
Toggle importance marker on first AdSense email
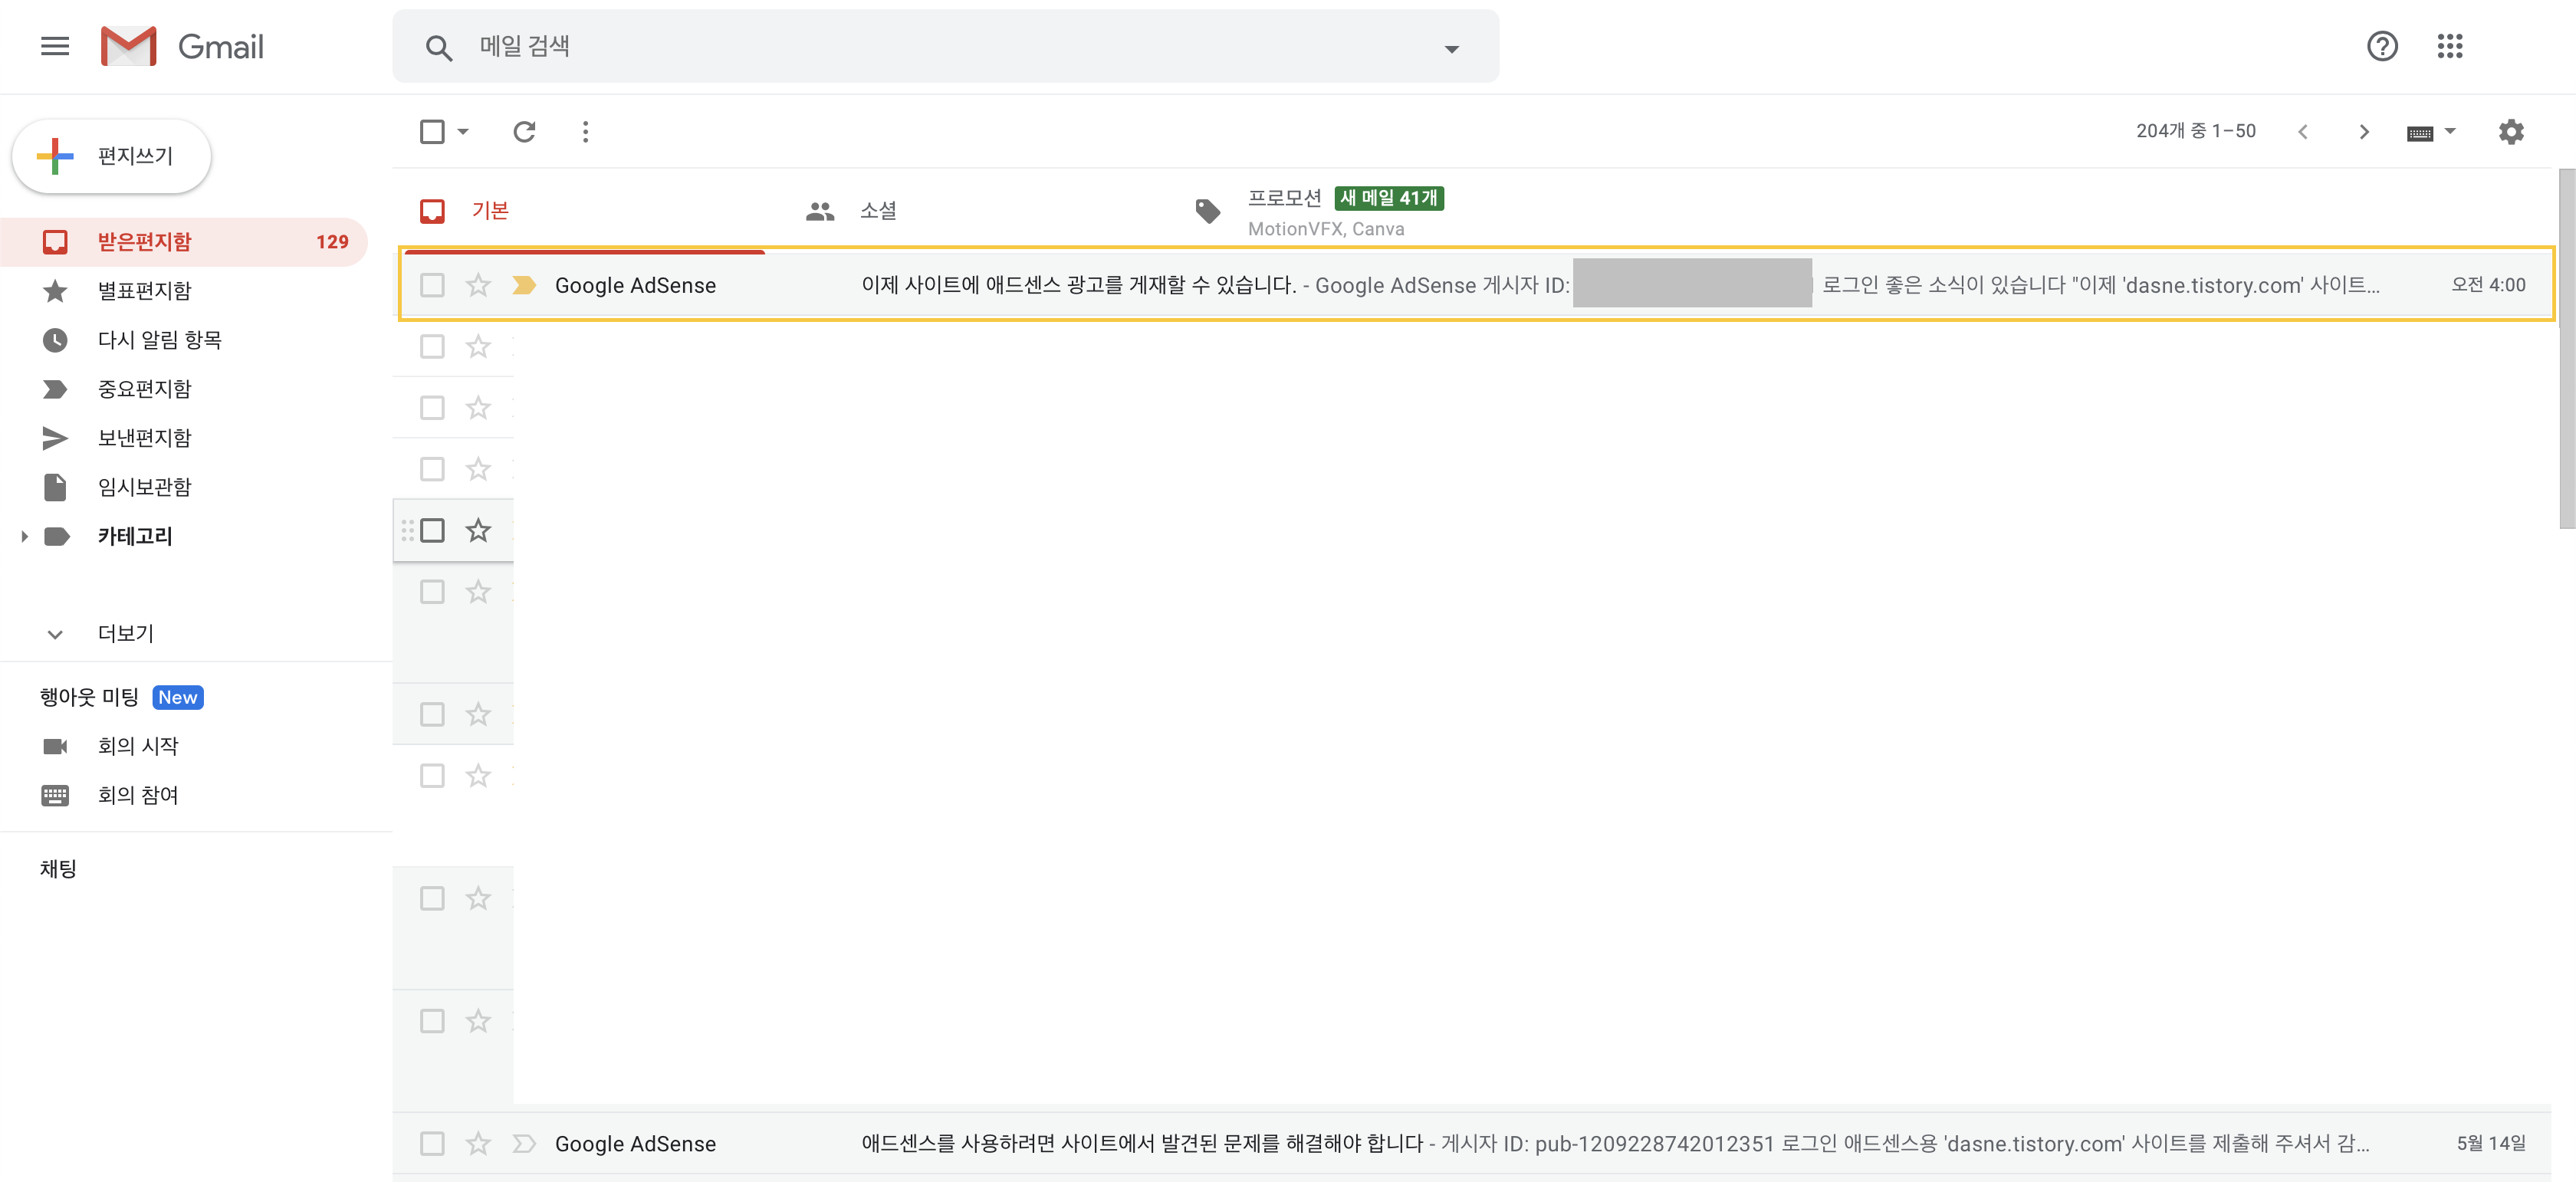(524, 285)
